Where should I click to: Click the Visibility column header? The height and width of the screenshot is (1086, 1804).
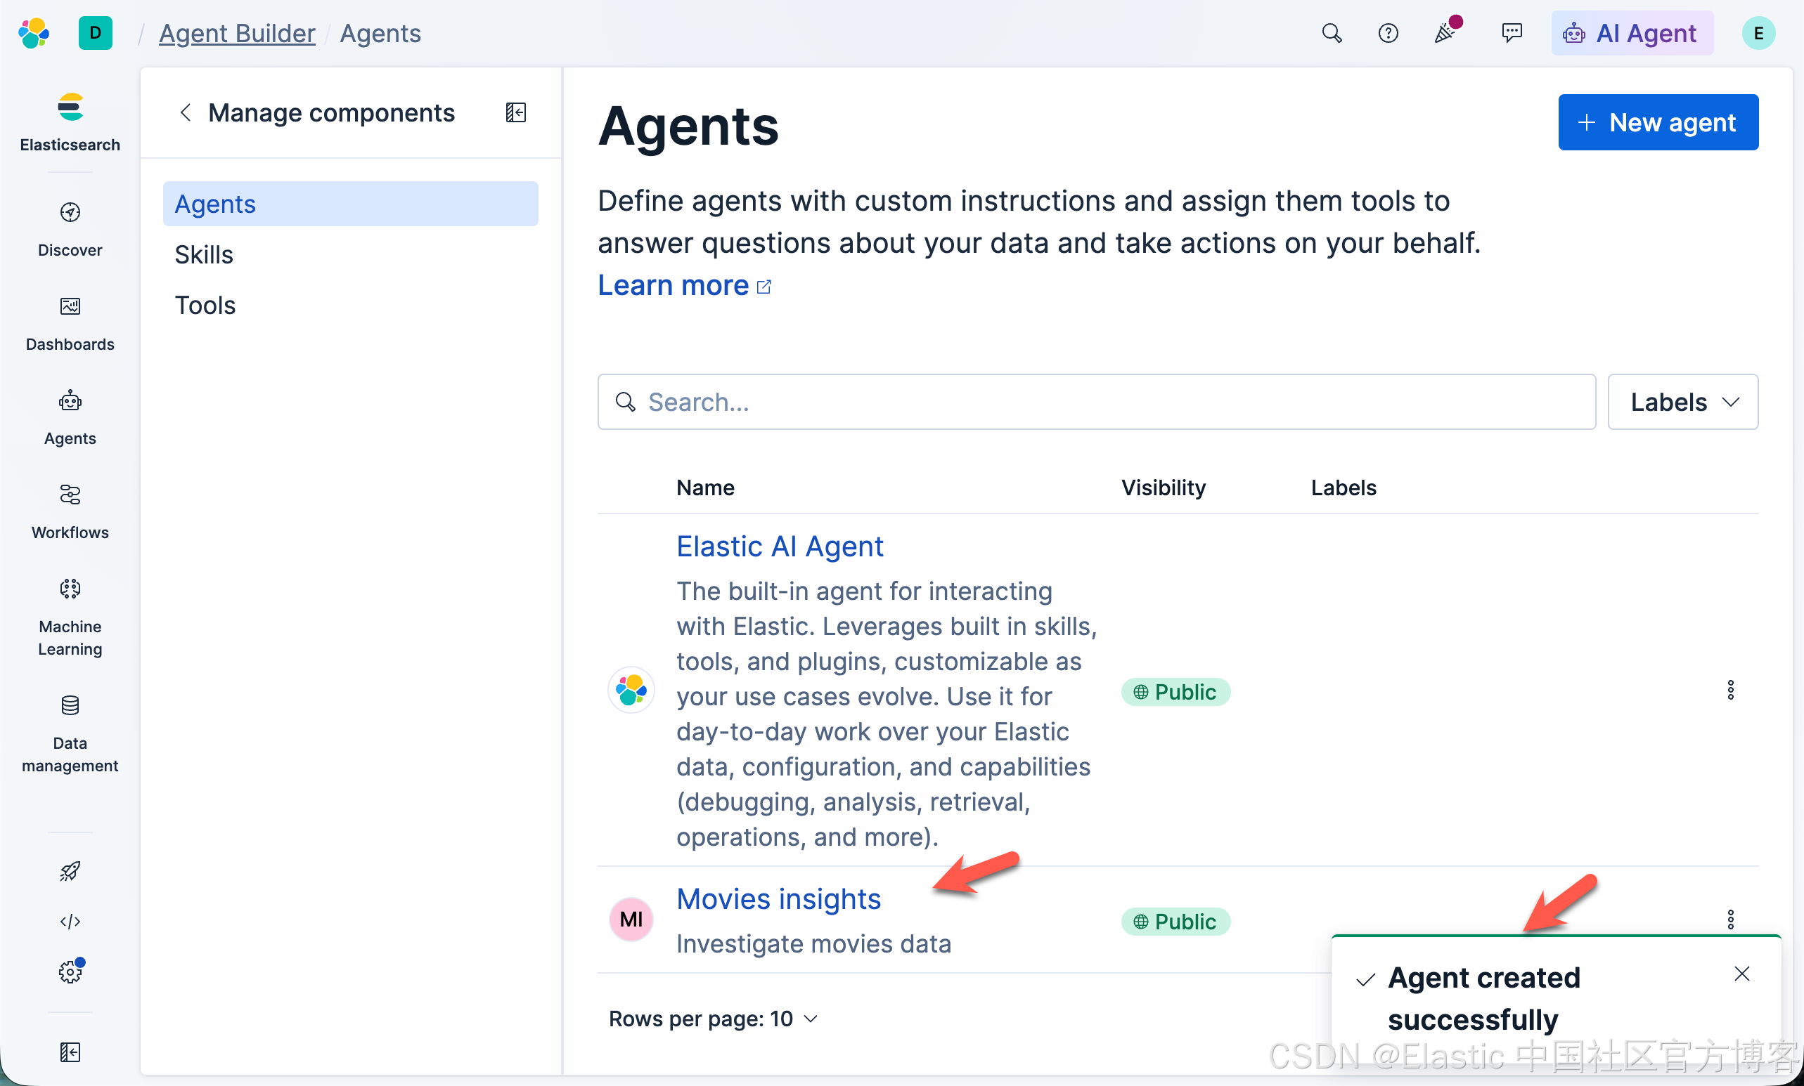coord(1163,487)
